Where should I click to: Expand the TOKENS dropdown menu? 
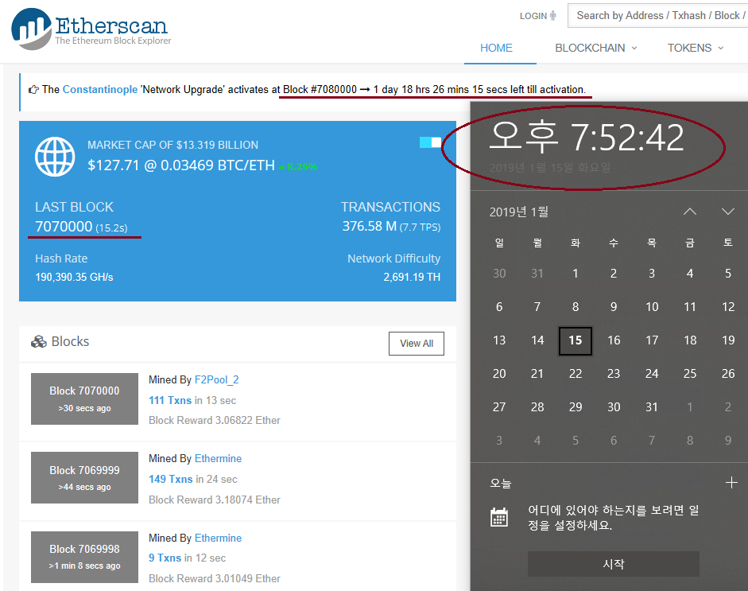[x=695, y=48]
